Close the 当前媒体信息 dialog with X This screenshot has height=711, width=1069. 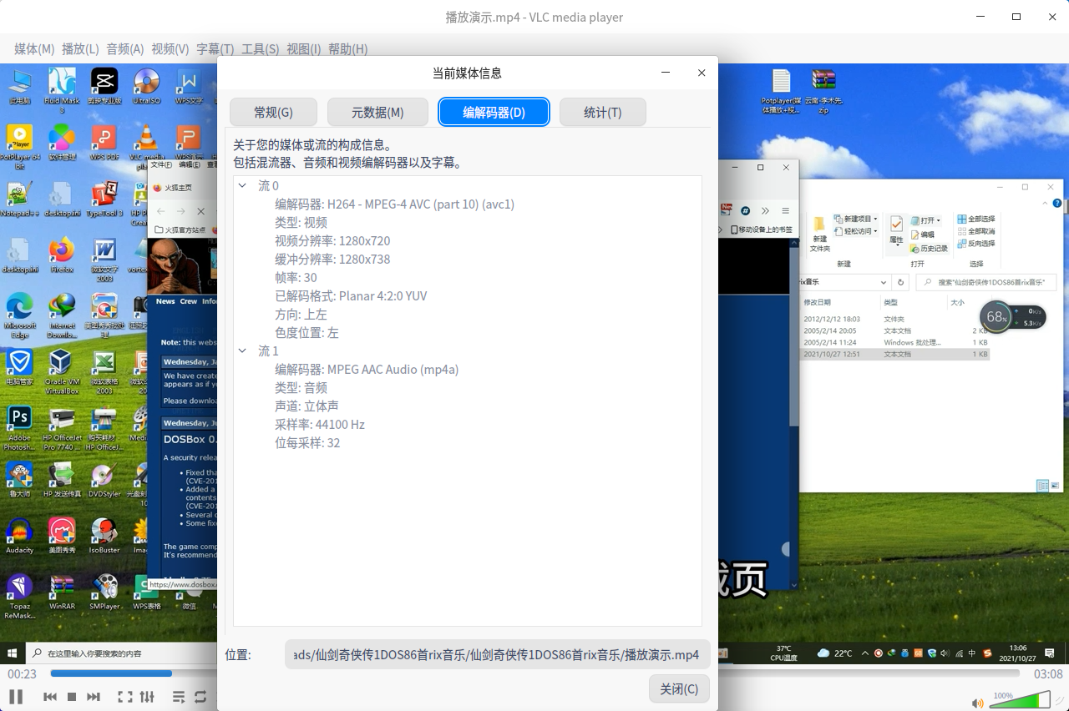(x=702, y=73)
